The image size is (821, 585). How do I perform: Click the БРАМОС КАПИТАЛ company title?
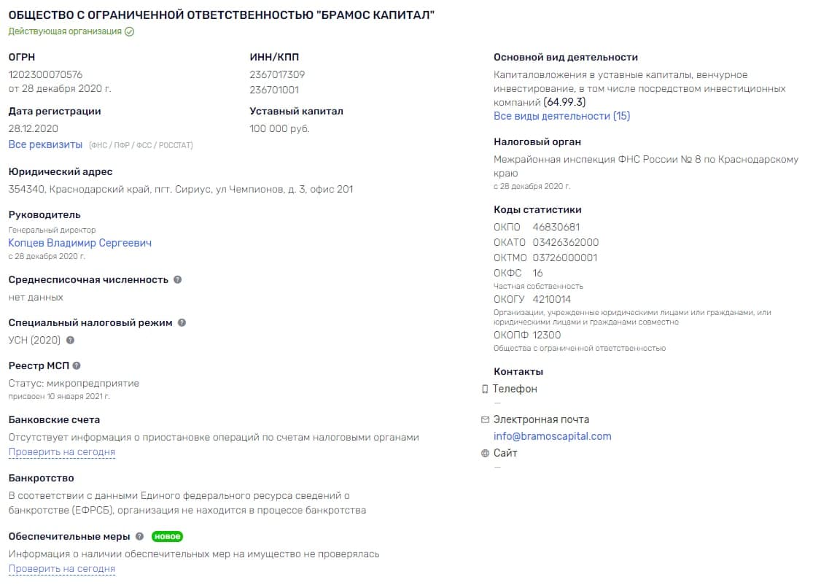coord(222,15)
